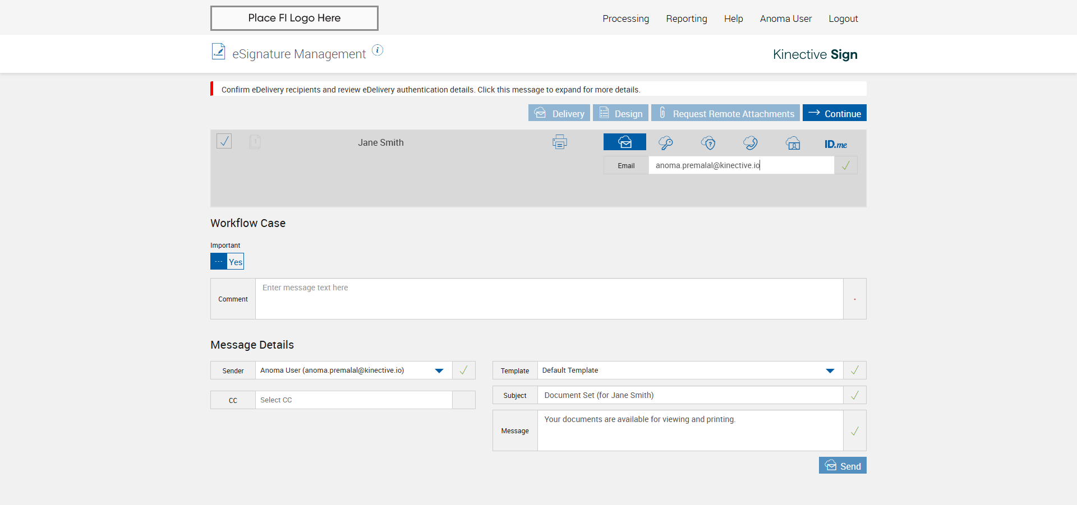
Task: Click the printer icon for Jane Smith
Action: click(559, 142)
